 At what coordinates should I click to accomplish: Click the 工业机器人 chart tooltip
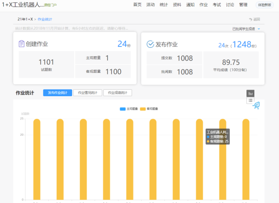pyautogui.click(x=218, y=137)
